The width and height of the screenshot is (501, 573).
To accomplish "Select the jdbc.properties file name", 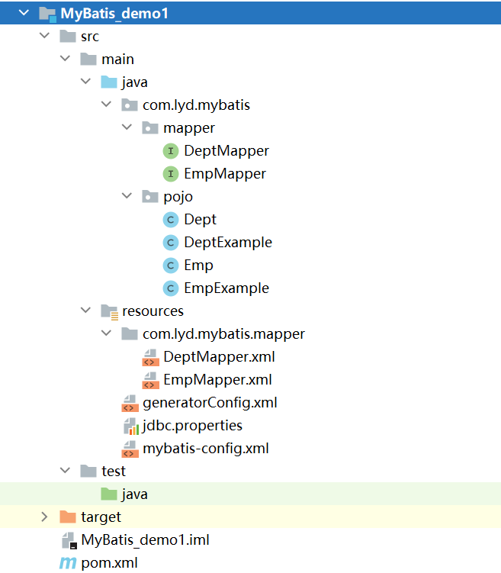I will (192, 426).
